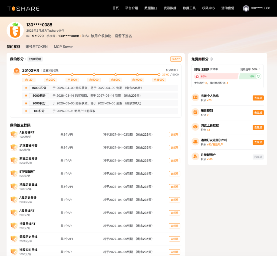Click the Tushare logo in the header
Image resolution: width=277 pixels, height=256 pixels.
pyautogui.click(x=23, y=8)
